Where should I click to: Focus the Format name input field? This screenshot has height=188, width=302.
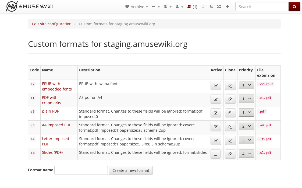pyautogui.click(x=81, y=170)
